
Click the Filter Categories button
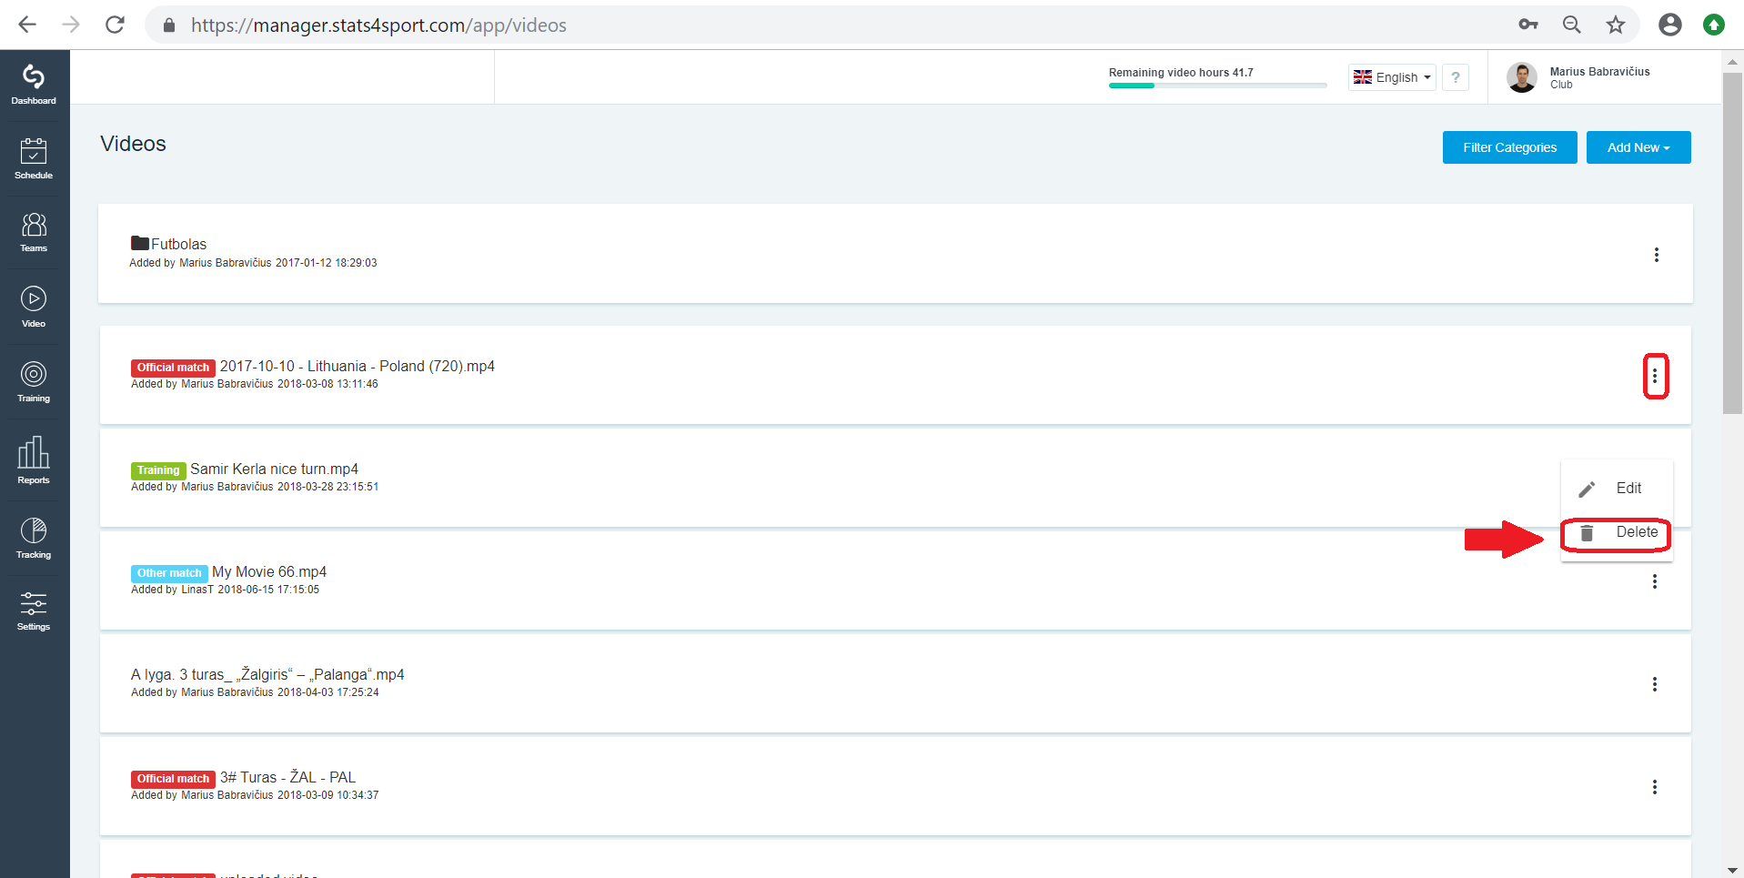[x=1510, y=147]
